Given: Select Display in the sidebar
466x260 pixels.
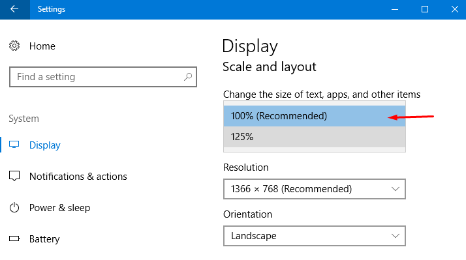Looking at the screenshot, I should [x=44, y=145].
